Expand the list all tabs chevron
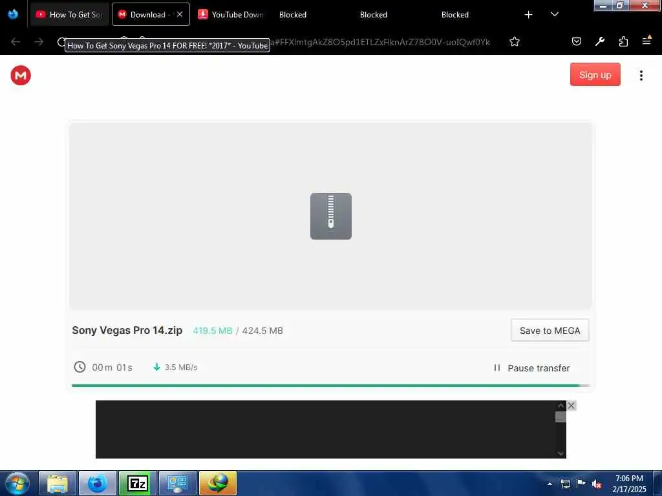 pyautogui.click(x=555, y=14)
